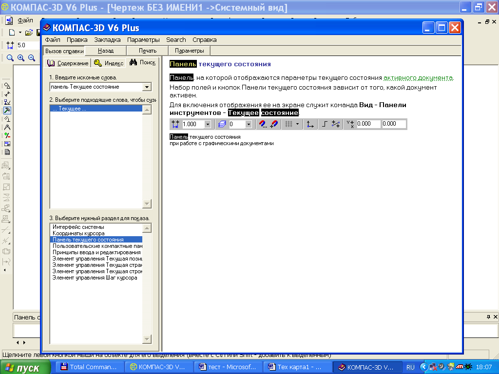Click the Параметры button in the help toolbar
Screen dimensions: 499x374
(190, 51)
